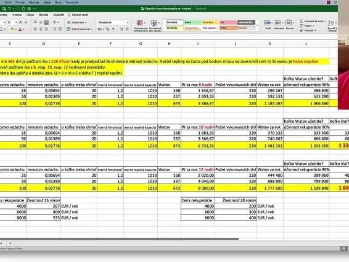The height and width of the screenshot is (262, 349).
Task: Click the lightbulb Chcem zistiť icon
Action: (69, 15)
